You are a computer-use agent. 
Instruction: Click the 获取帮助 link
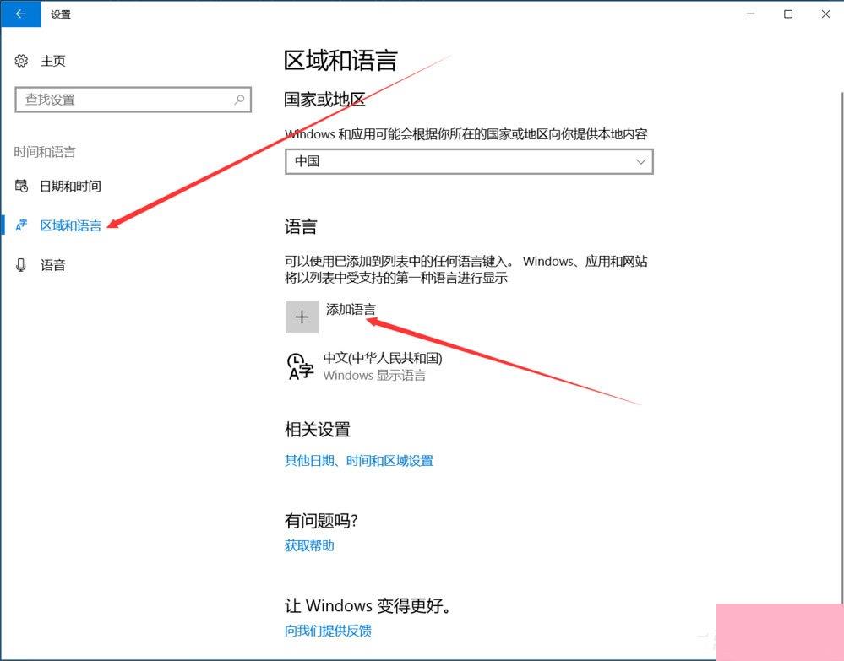309,545
